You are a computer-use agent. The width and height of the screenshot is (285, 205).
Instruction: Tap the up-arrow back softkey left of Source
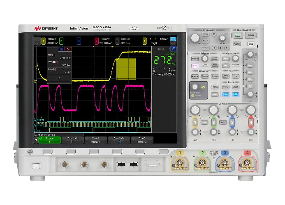point(36,140)
